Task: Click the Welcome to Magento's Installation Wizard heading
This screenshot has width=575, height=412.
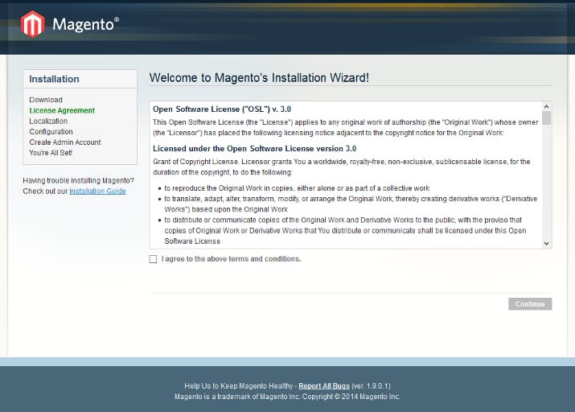Action: pyautogui.click(x=259, y=78)
